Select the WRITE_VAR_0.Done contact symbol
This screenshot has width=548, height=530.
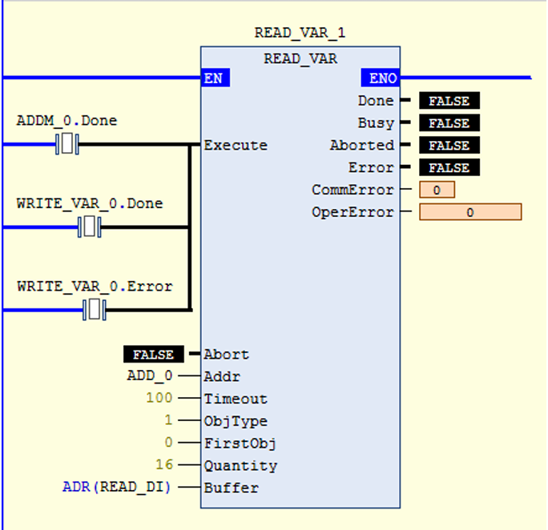click(91, 227)
